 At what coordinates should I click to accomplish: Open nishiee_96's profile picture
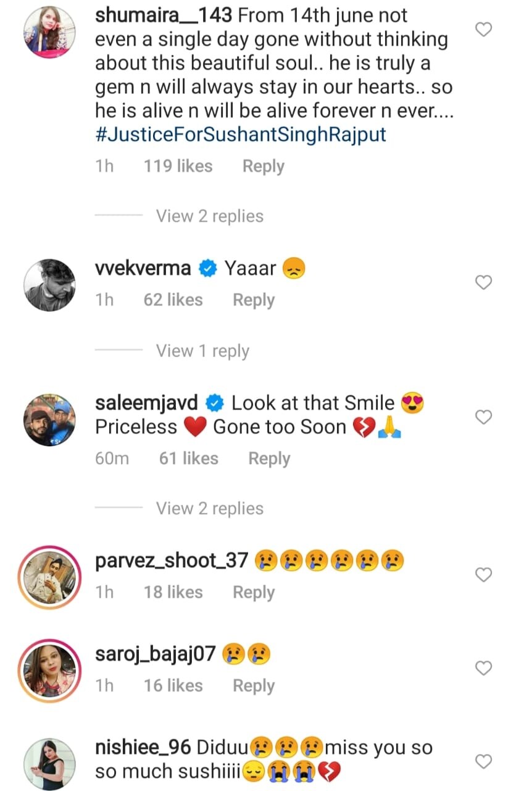coord(49,763)
